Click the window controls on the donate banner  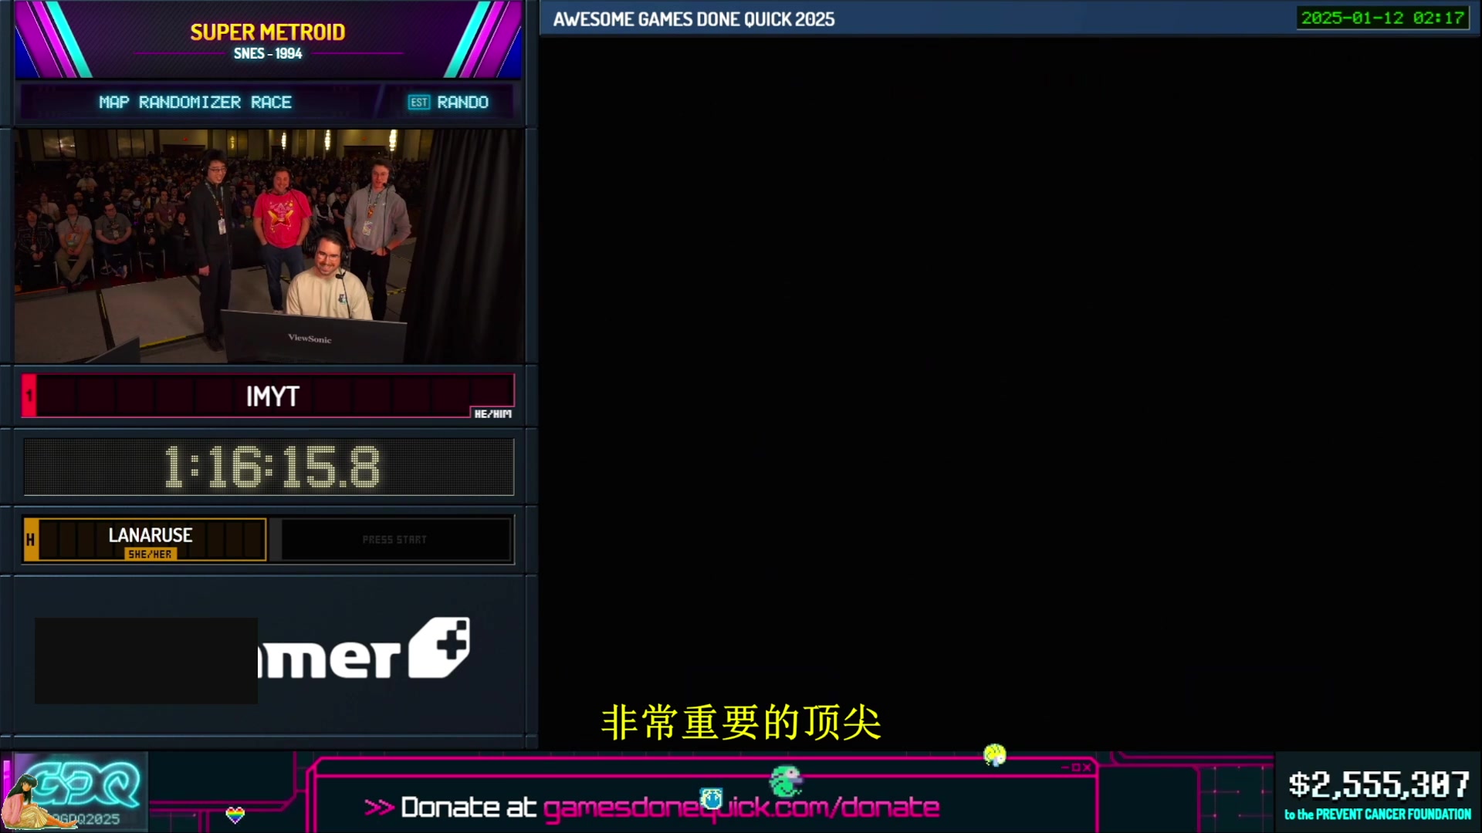pyautogui.click(x=1076, y=767)
